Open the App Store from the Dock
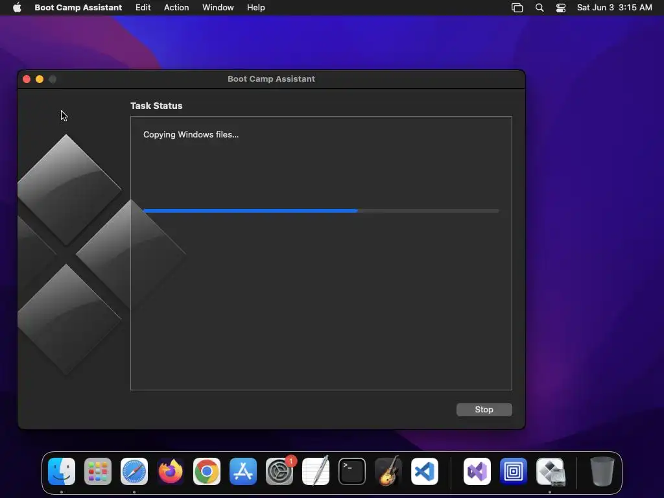 [243, 471]
